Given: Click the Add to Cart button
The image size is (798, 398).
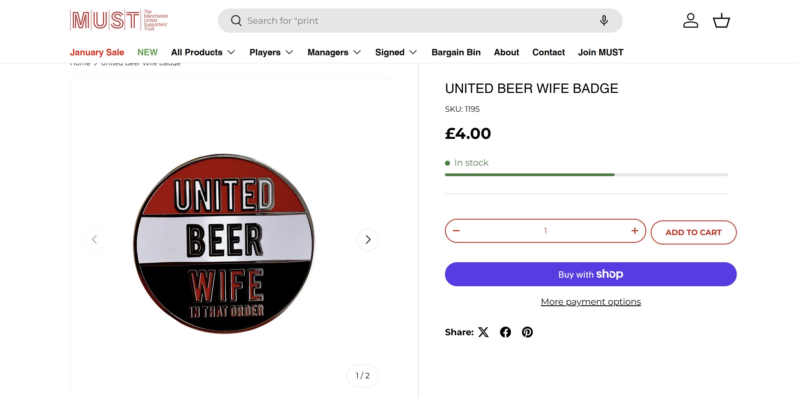Looking at the screenshot, I should point(693,232).
